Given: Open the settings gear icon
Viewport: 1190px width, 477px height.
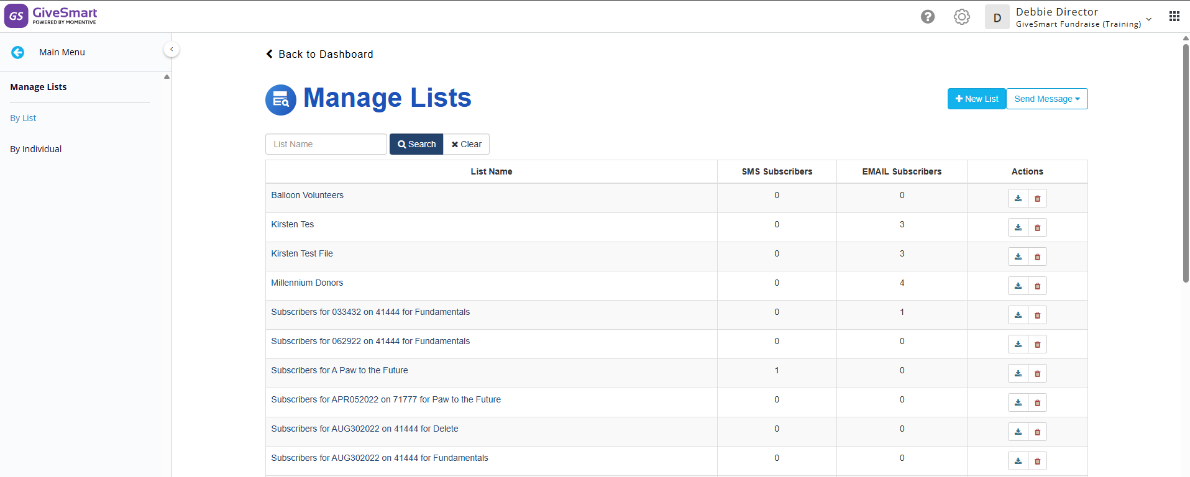Looking at the screenshot, I should (962, 17).
